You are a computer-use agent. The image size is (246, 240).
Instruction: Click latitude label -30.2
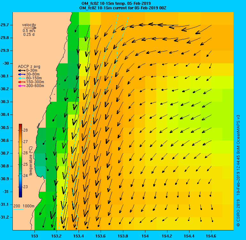pyautogui.click(x=4, y=89)
